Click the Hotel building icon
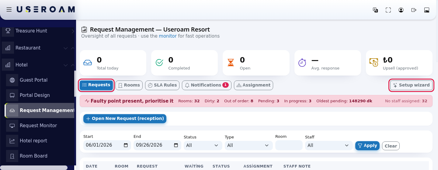Image resolution: width=438 pixels, height=170 pixels. (8, 65)
